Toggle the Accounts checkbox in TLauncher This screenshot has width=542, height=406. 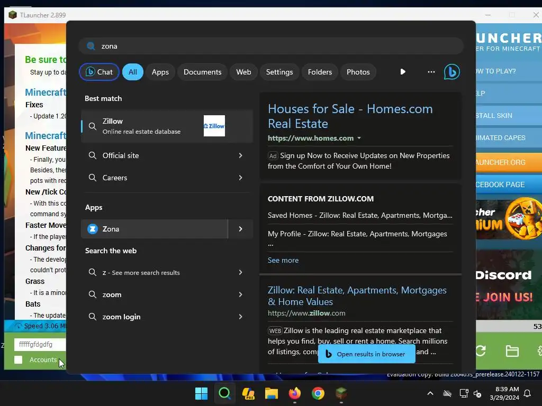(x=19, y=359)
